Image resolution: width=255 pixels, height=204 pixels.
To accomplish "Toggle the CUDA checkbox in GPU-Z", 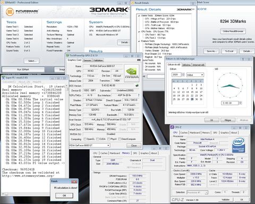I will point(97,139).
